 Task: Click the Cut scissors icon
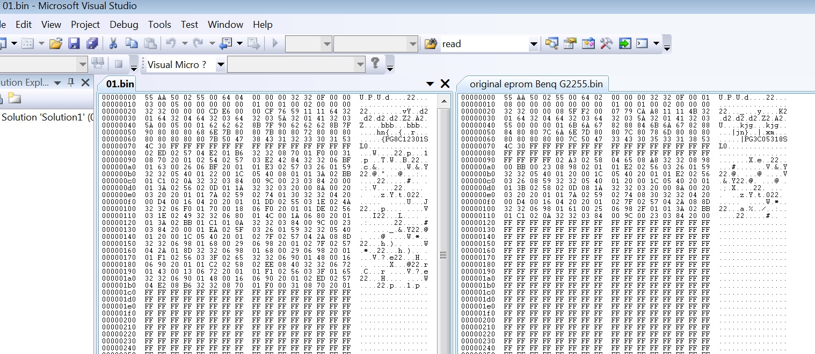coord(113,43)
